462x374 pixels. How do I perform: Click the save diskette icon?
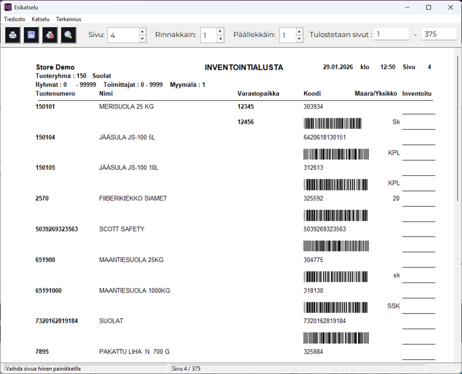[31, 35]
